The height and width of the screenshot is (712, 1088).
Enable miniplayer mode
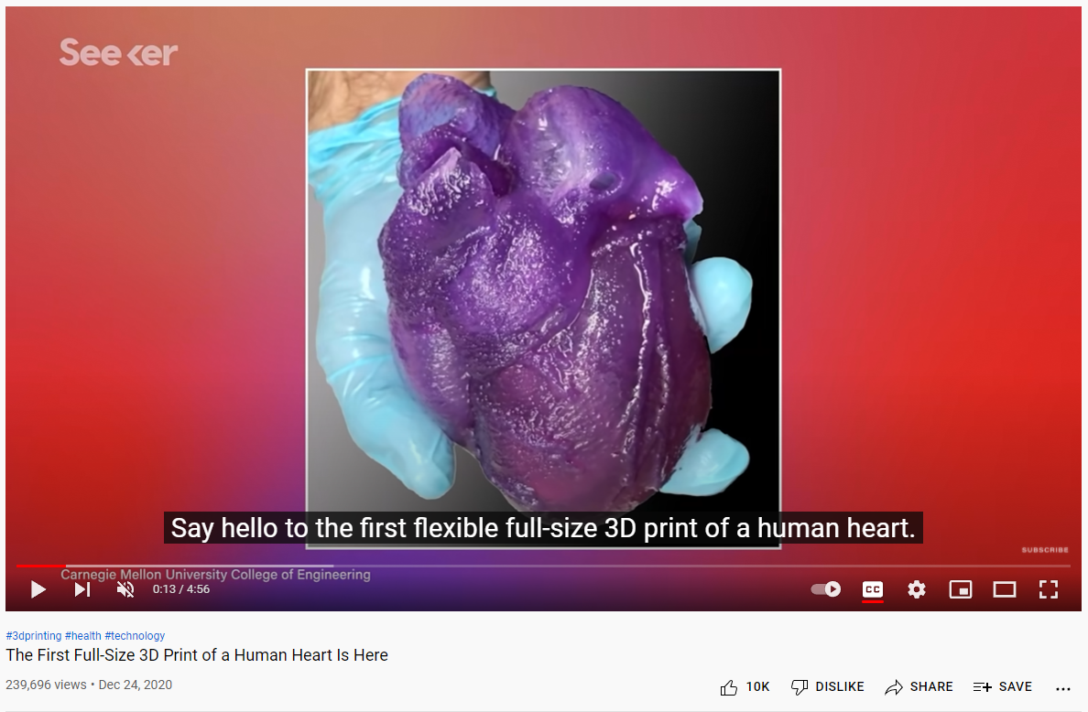pyautogui.click(x=961, y=590)
